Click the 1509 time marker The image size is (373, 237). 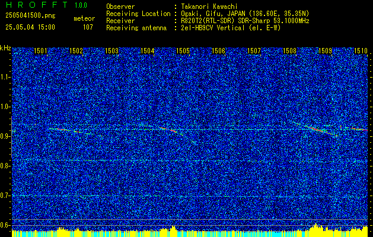click(x=325, y=51)
